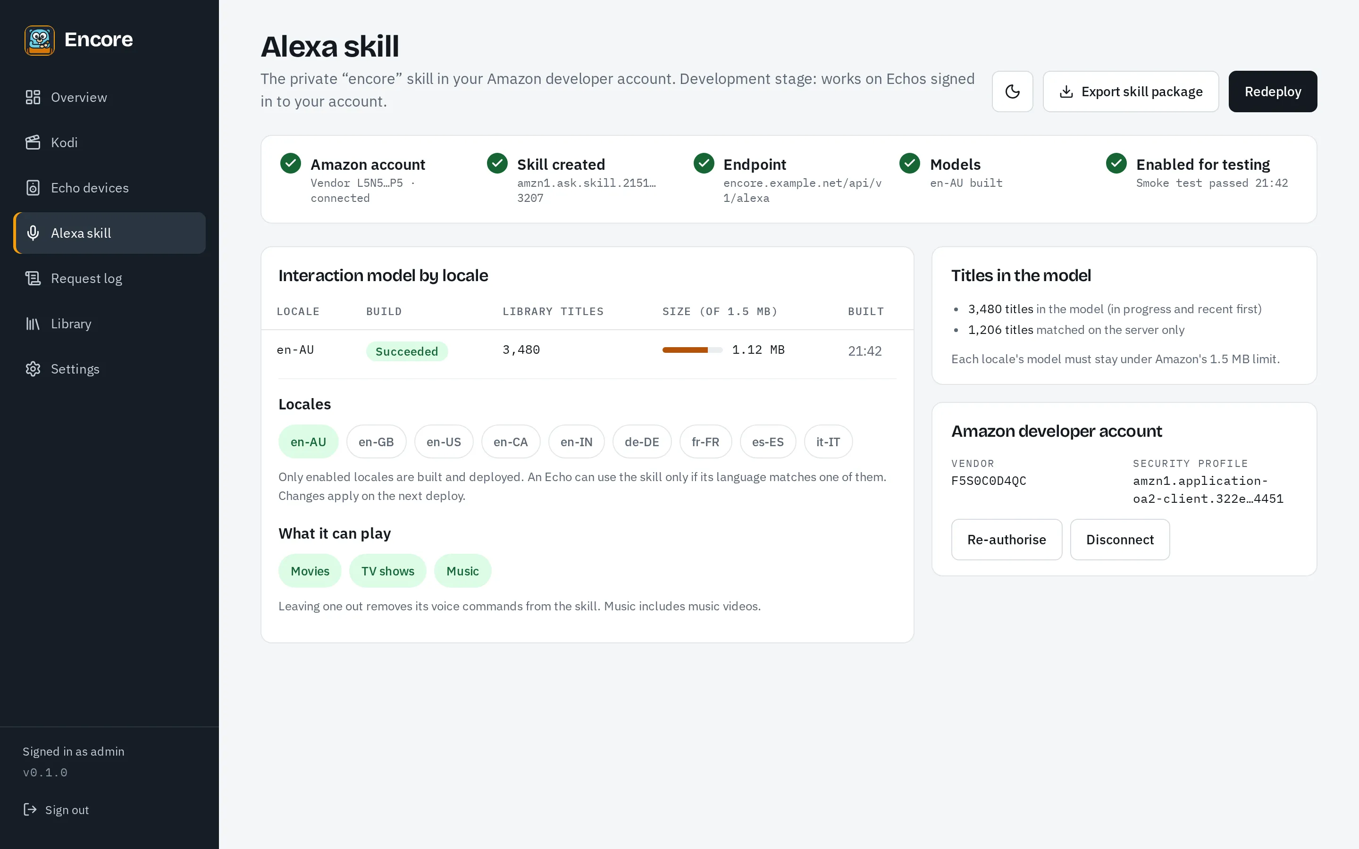Enable the en-IN locale chip
The width and height of the screenshot is (1359, 849).
(x=576, y=442)
